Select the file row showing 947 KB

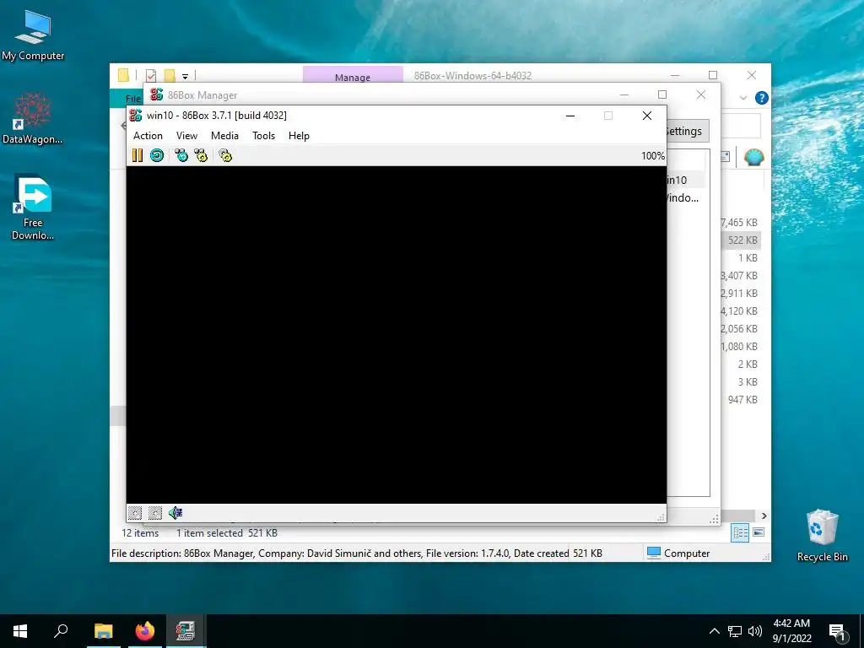[x=742, y=399]
